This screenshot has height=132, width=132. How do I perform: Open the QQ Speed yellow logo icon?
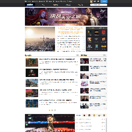coord(104,46)
